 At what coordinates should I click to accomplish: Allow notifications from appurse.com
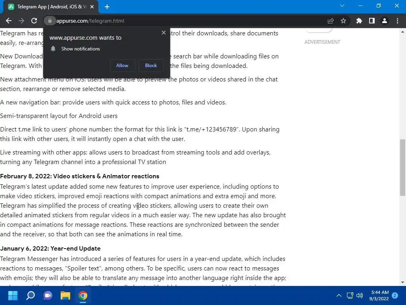[x=122, y=66]
